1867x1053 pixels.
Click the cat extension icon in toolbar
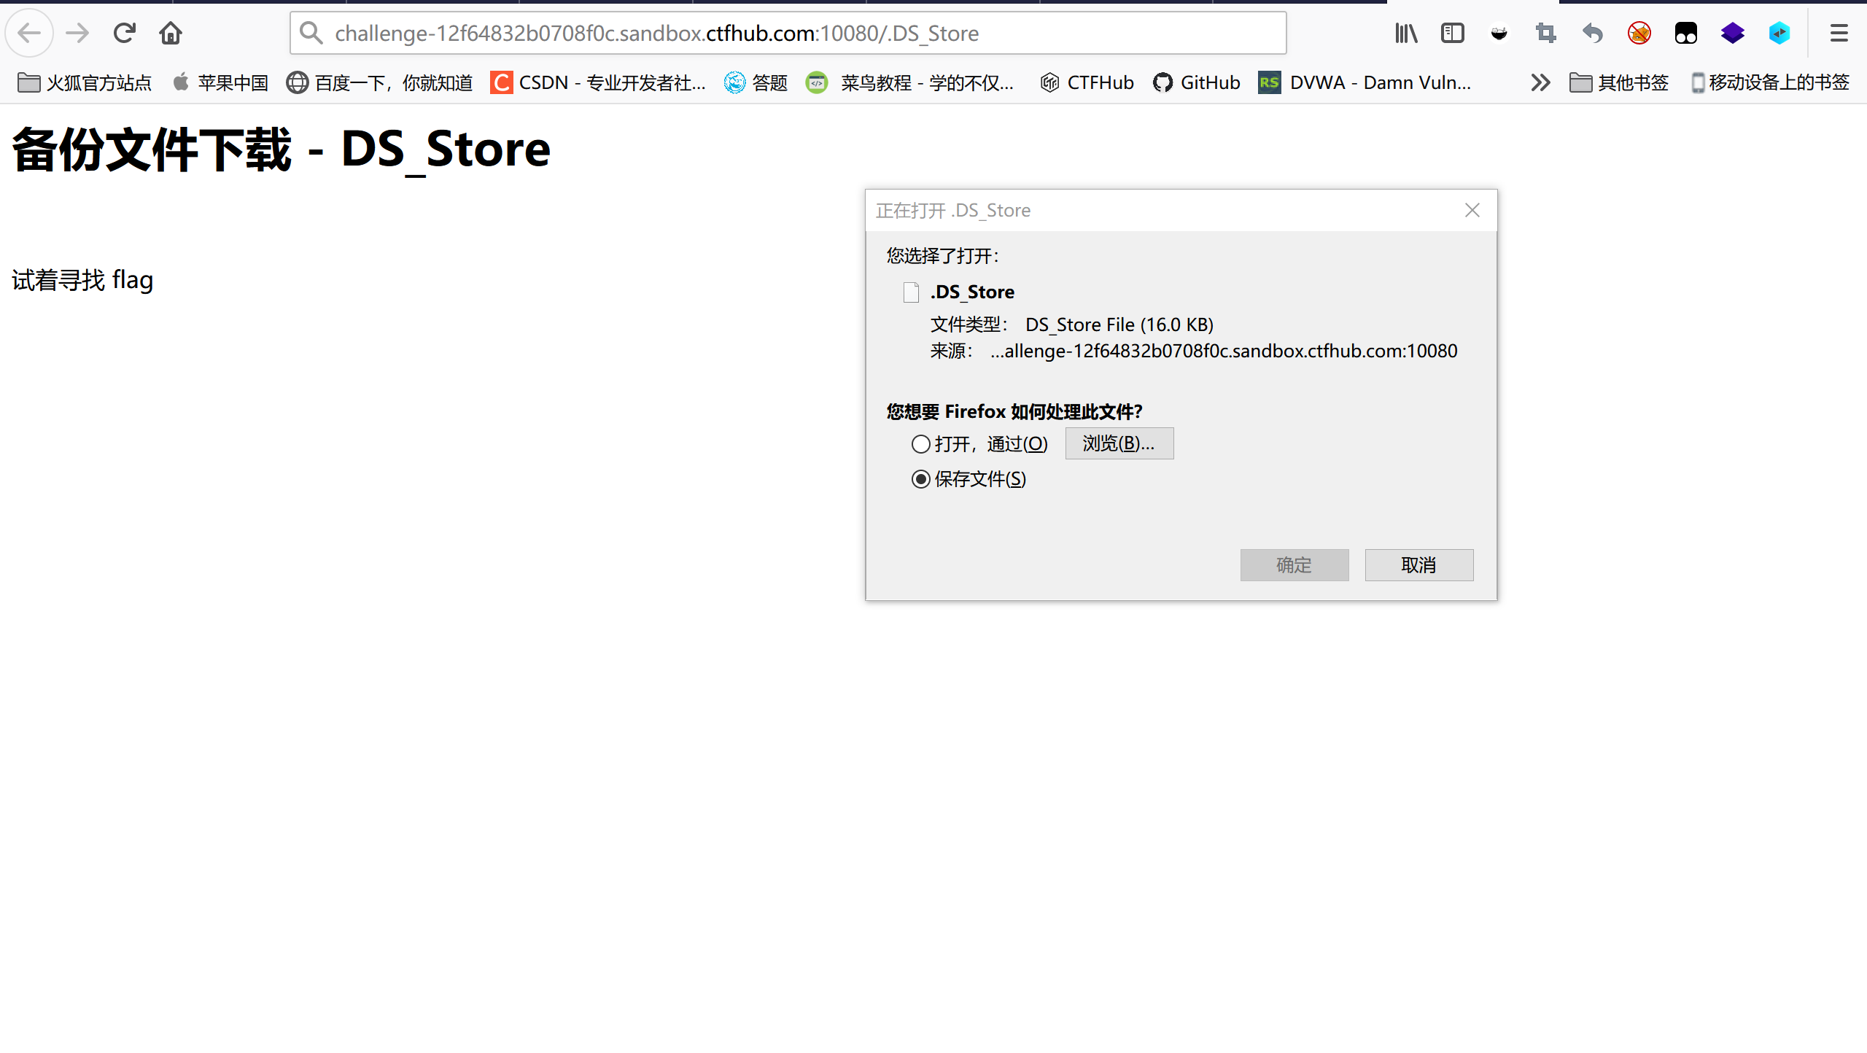1499,33
